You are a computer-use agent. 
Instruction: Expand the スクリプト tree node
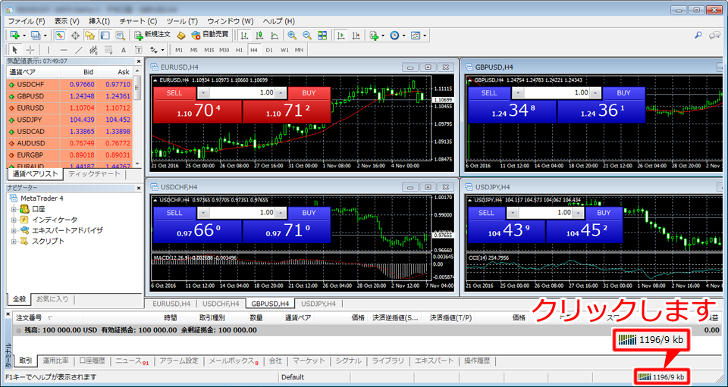14,241
